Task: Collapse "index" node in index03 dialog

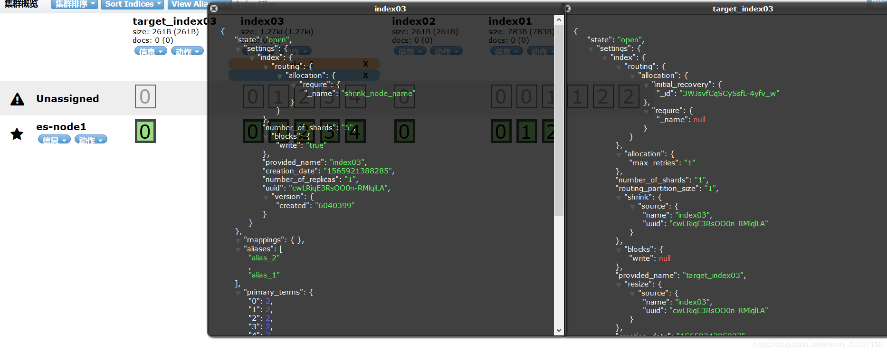Action: [x=252, y=58]
